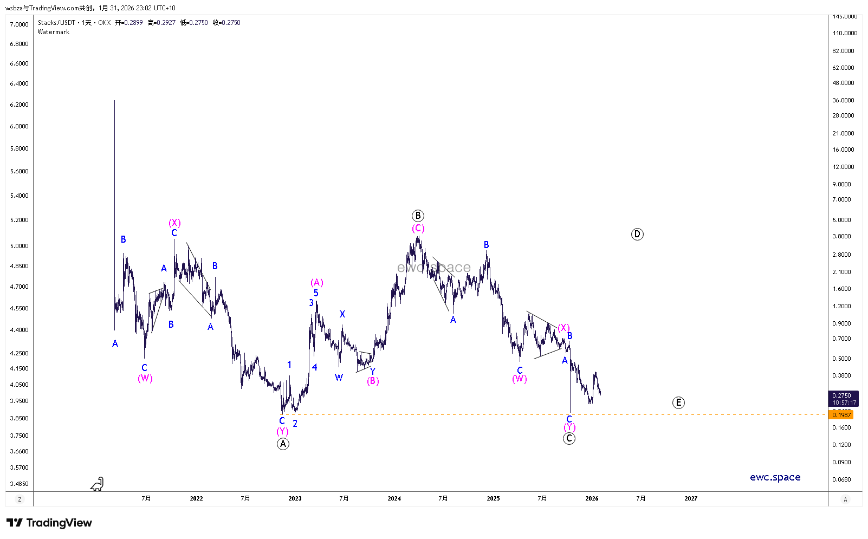This screenshot has height=539, width=868.
Task: Select the circled E wave label
Action: coord(678,402)
